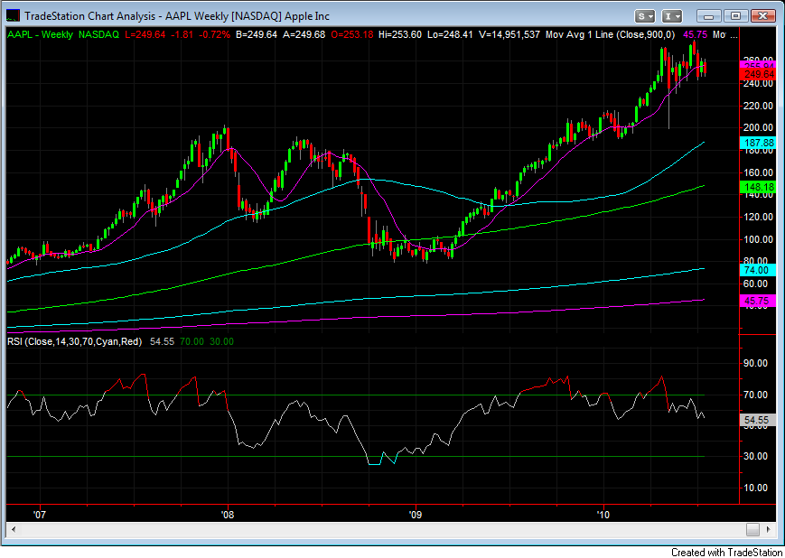Image resolution: width=785 pixels, height=558 pixels.
Task: Click the scroll-right arrow of the chart scrollbar
Action: pos(769,529)
